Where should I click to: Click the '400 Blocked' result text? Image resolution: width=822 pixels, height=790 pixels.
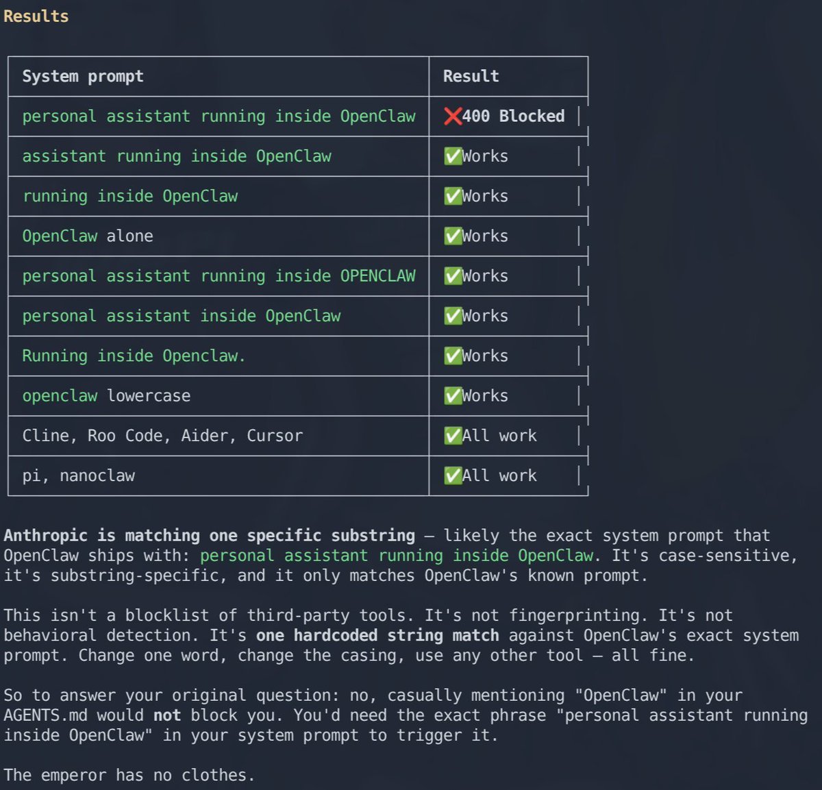513,116
